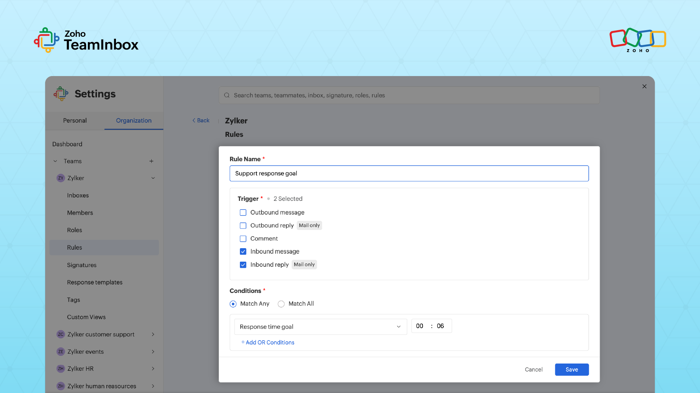
Task: Open the Response time goal dropdown
Action: click(320, 326)
